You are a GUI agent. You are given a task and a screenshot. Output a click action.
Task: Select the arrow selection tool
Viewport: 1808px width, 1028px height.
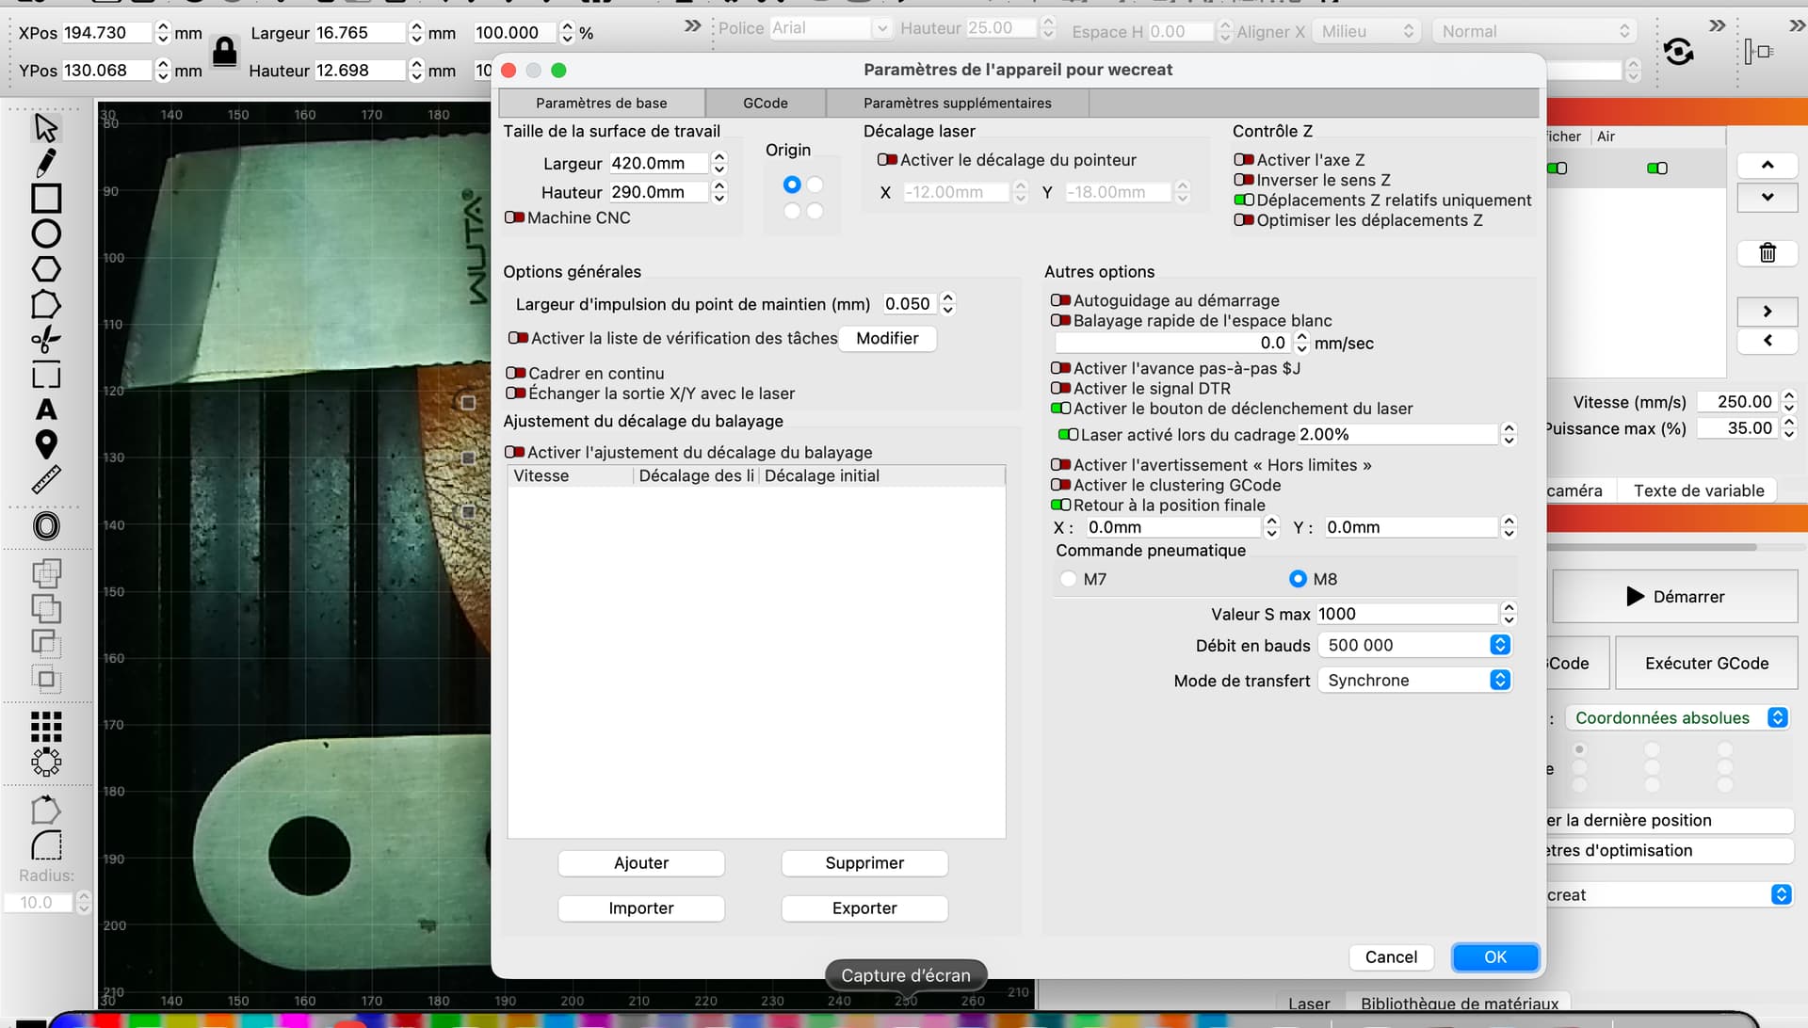pyautogui.click(x=45, y=127)
